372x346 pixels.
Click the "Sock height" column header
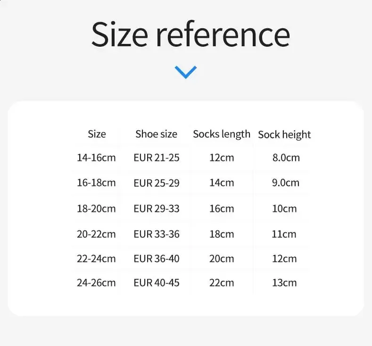[284, 135]
